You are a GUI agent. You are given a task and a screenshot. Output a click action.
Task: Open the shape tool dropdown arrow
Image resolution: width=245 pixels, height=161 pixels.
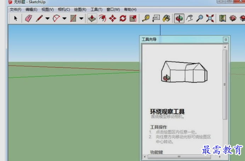tap(81, 19)
